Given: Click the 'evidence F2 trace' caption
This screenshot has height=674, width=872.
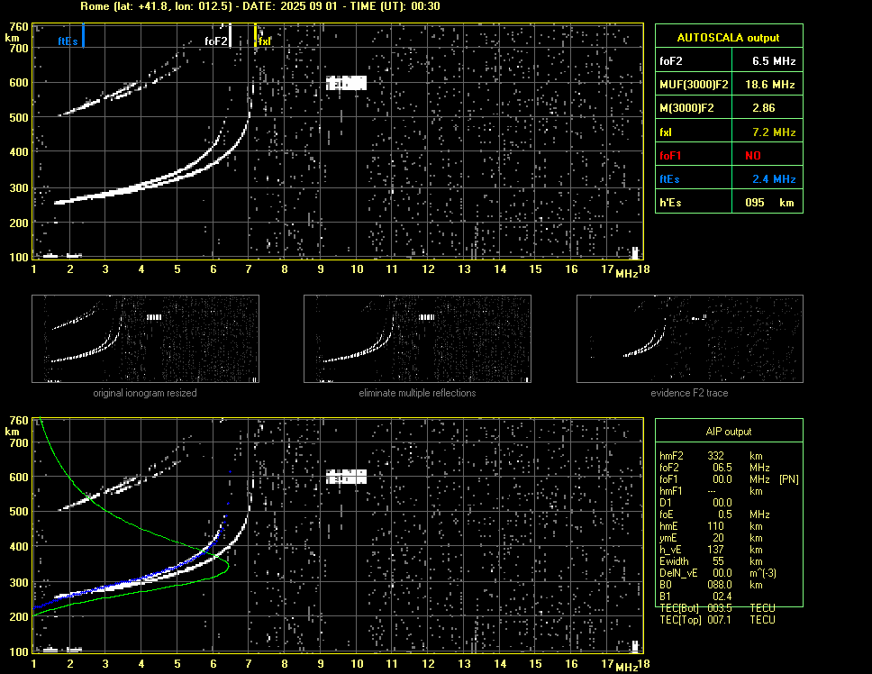Looking at the screenshot, I should click(690, 393).
